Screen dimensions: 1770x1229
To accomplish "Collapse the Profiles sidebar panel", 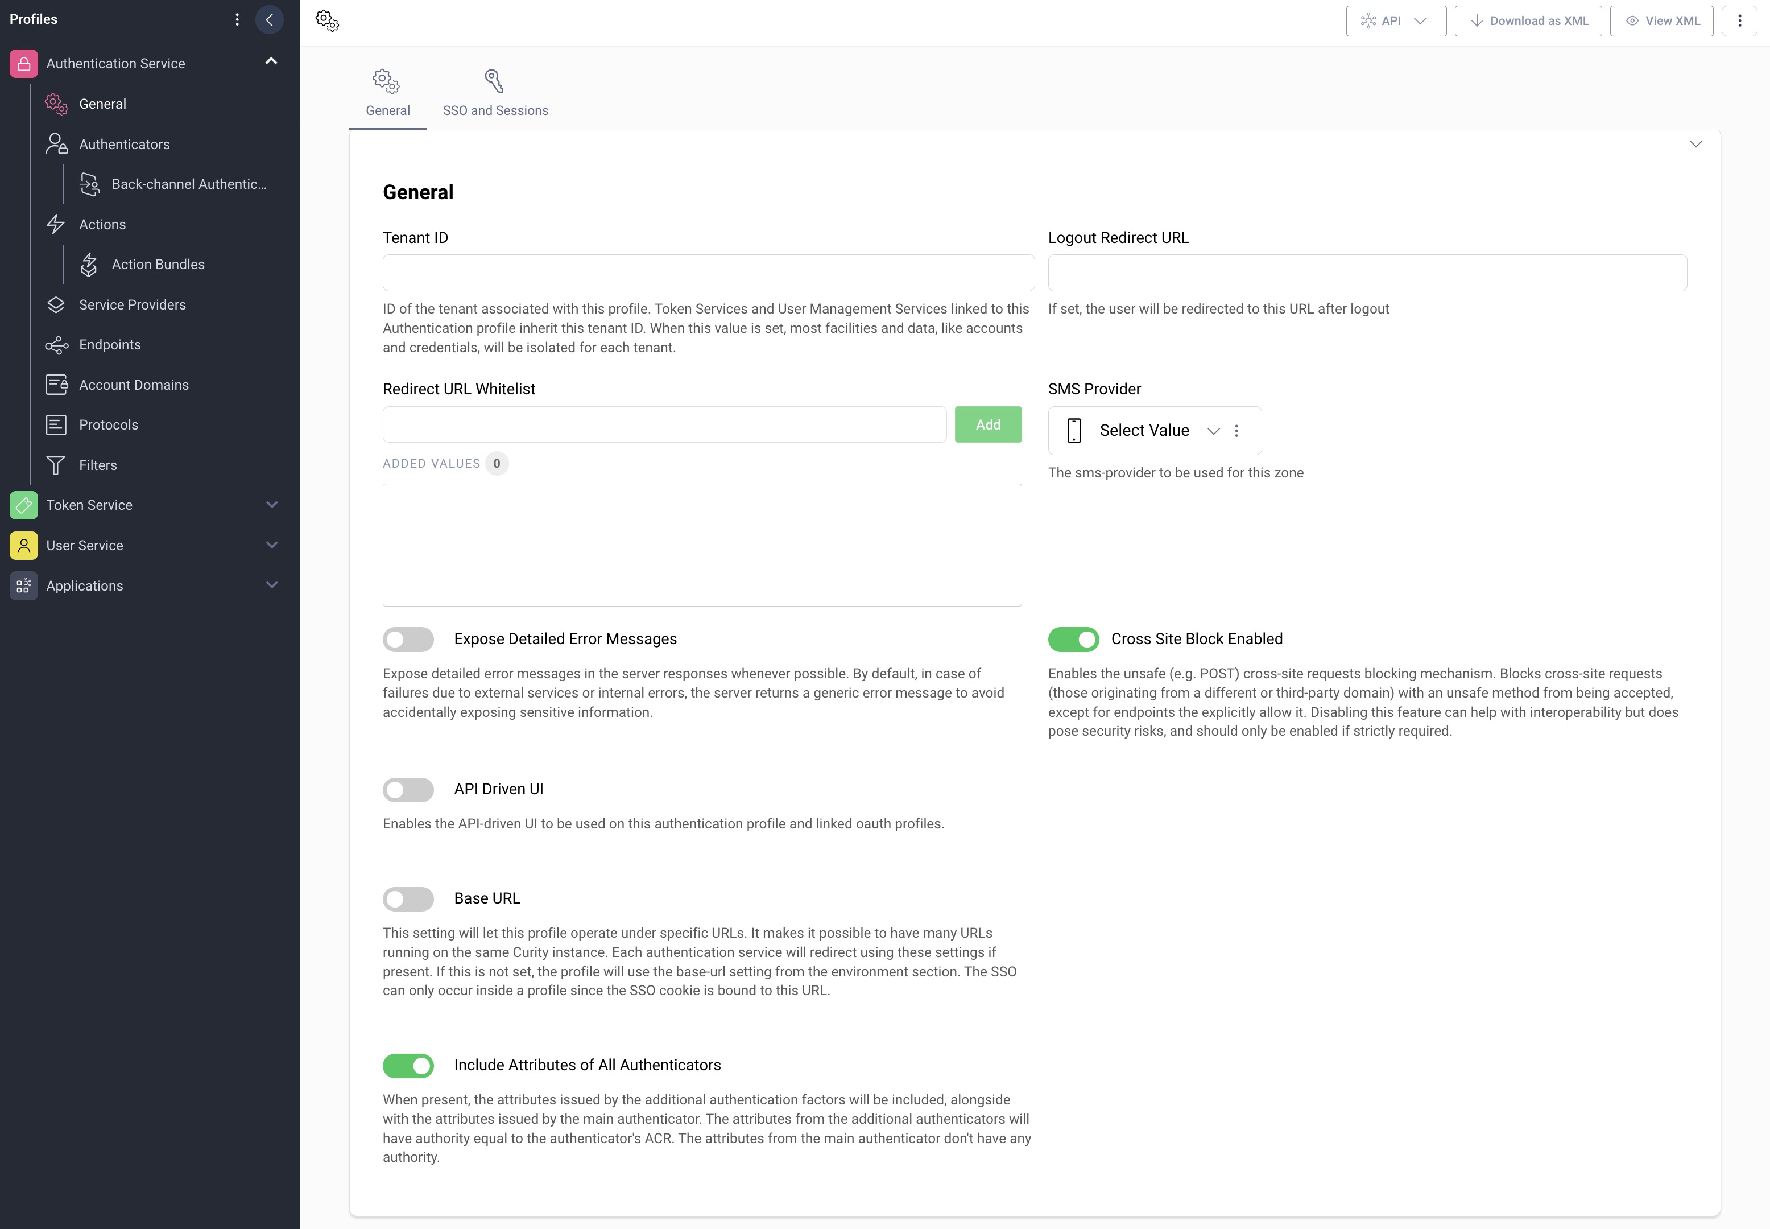I will point(270,19).
